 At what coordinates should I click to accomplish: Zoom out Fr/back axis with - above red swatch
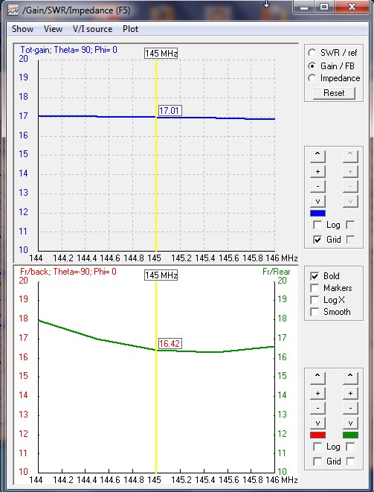[x=317, y=408]
